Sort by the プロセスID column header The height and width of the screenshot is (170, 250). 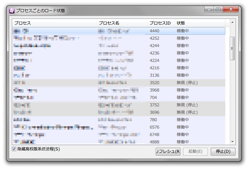pos(161,23)
